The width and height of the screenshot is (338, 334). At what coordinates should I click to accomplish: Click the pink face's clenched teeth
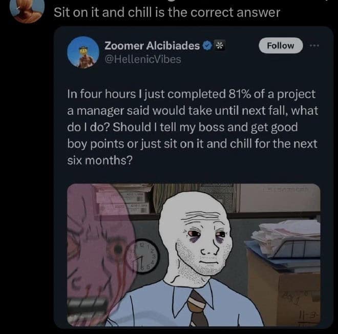coord(86,307)
